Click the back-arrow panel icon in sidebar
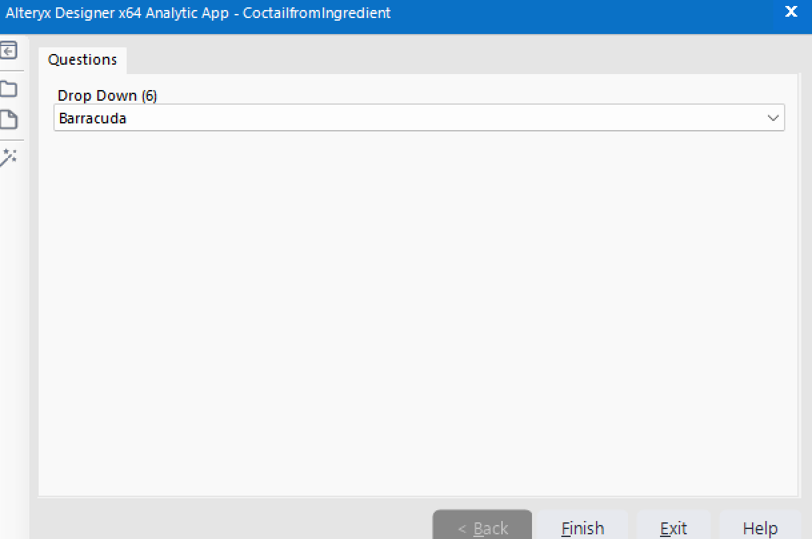Viewport: 812px width, 539px height. (9, 50)
